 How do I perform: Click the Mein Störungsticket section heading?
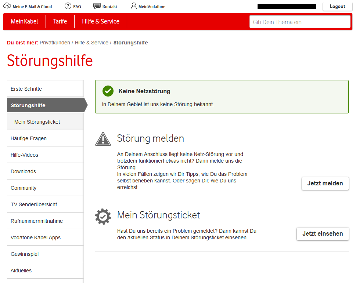click(159, 215)
